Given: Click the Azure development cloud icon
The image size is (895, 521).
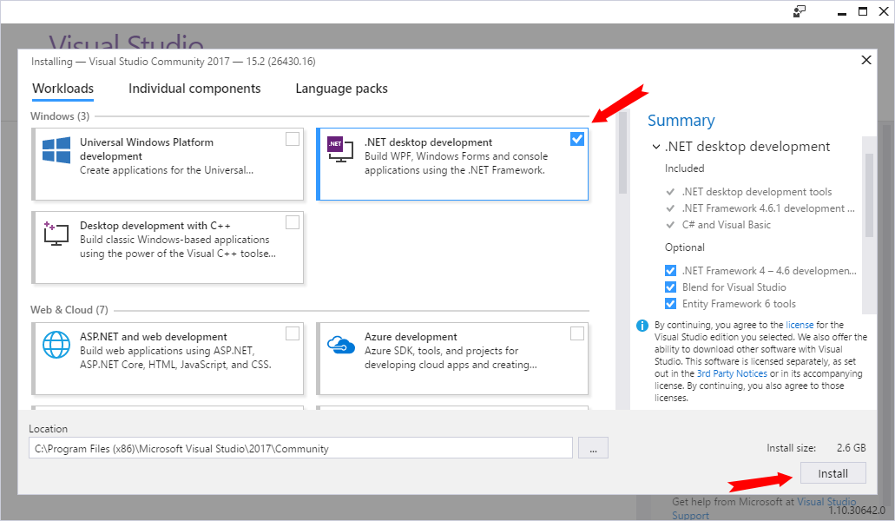Looking at the screenshot, I should (341, 345).
